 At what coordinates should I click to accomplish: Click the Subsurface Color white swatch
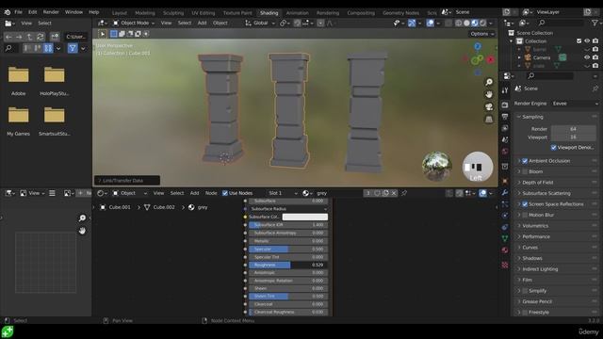pos(305,217)
